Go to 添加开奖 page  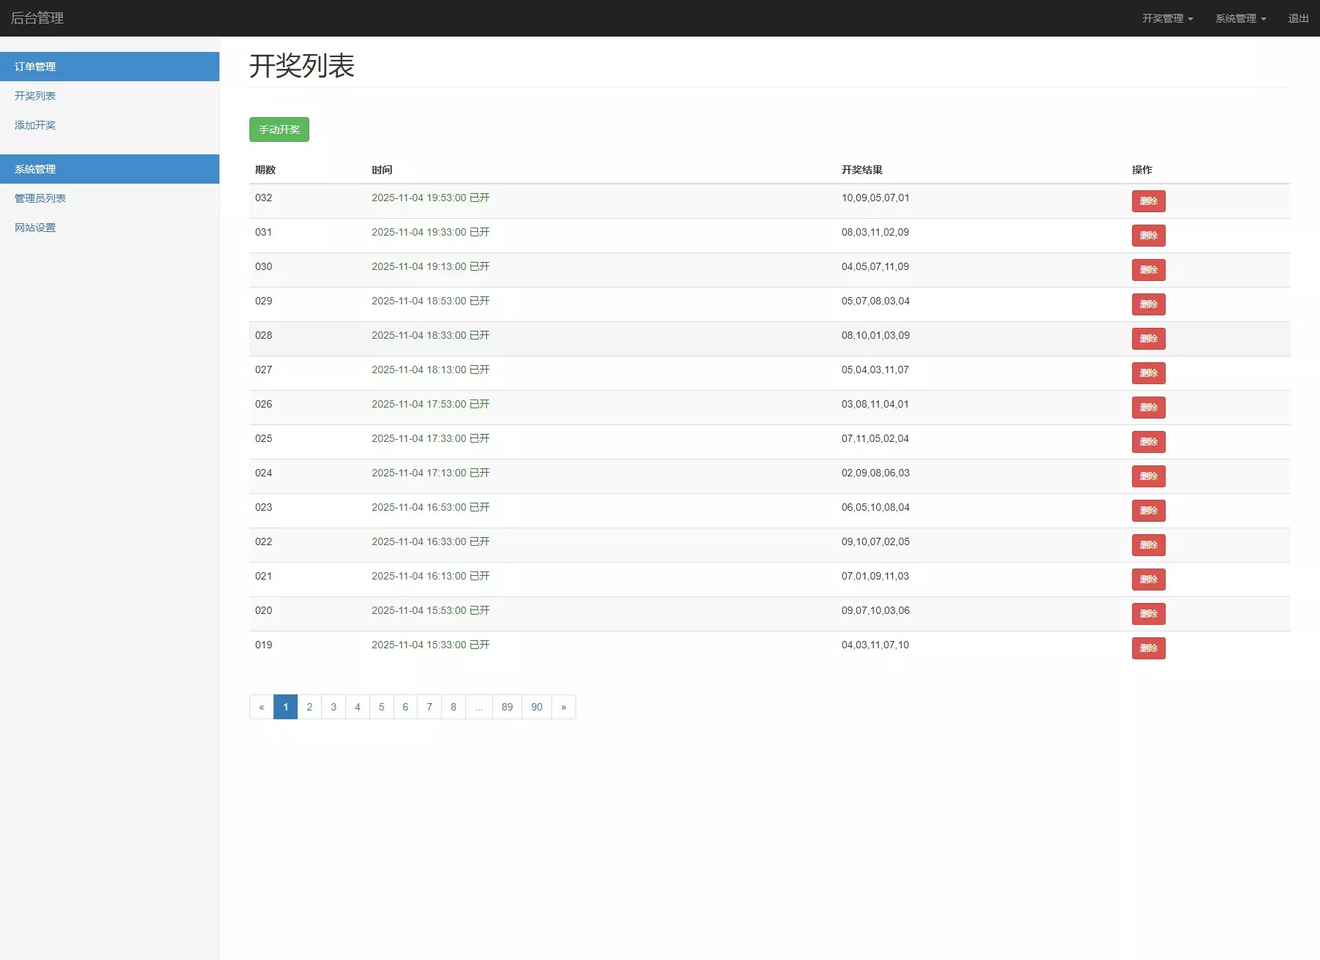[34, 125]
